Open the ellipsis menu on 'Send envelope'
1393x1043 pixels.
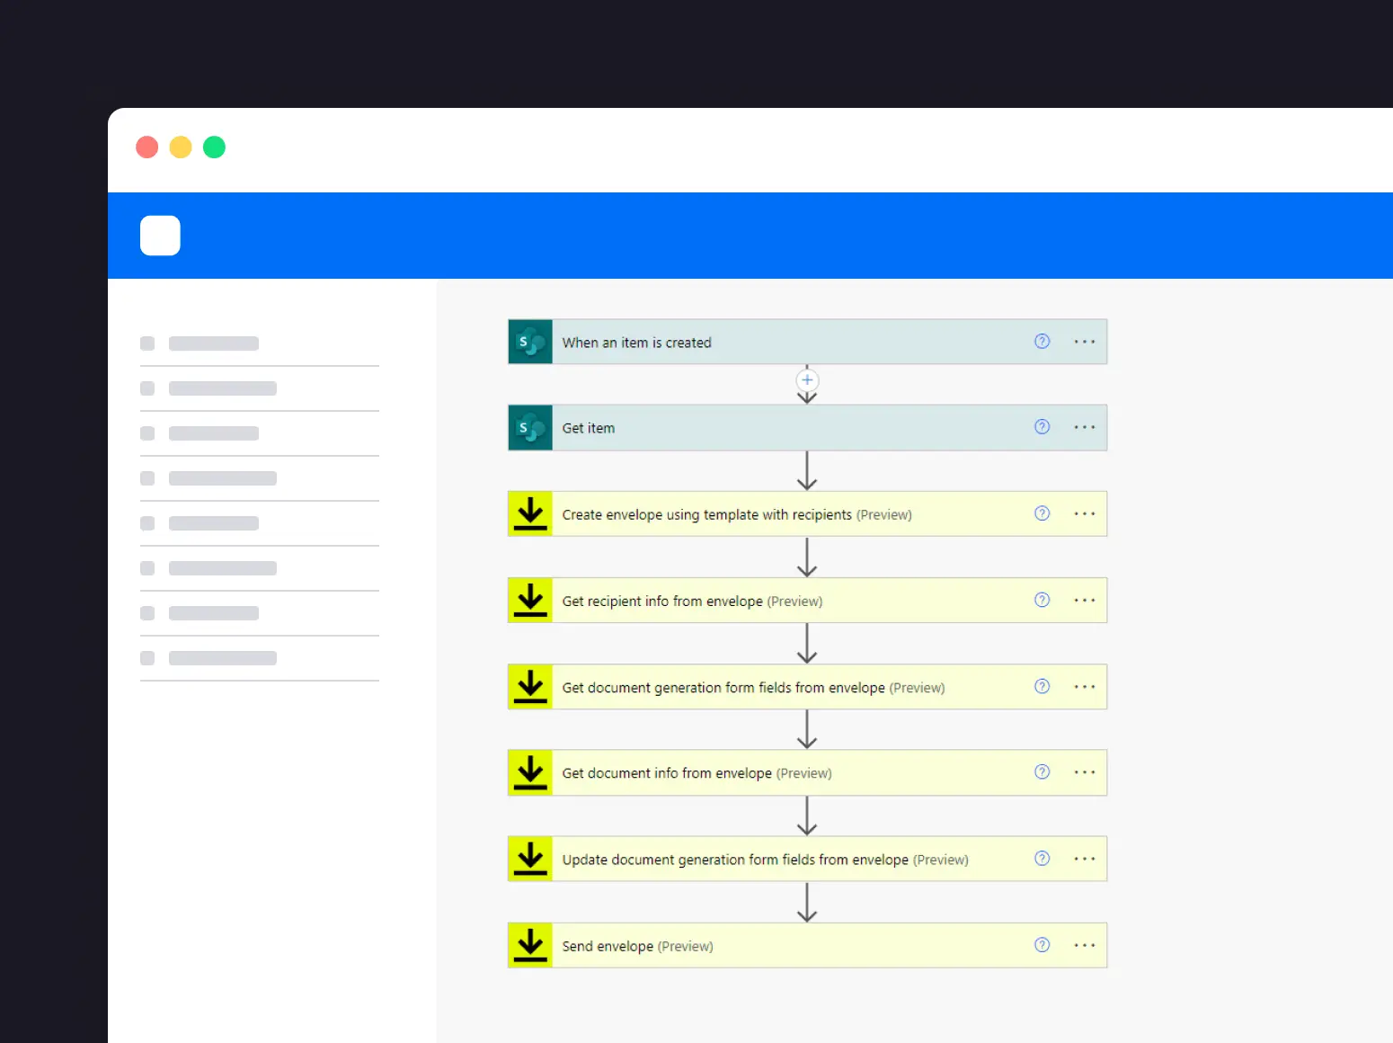pos(1085,945)
